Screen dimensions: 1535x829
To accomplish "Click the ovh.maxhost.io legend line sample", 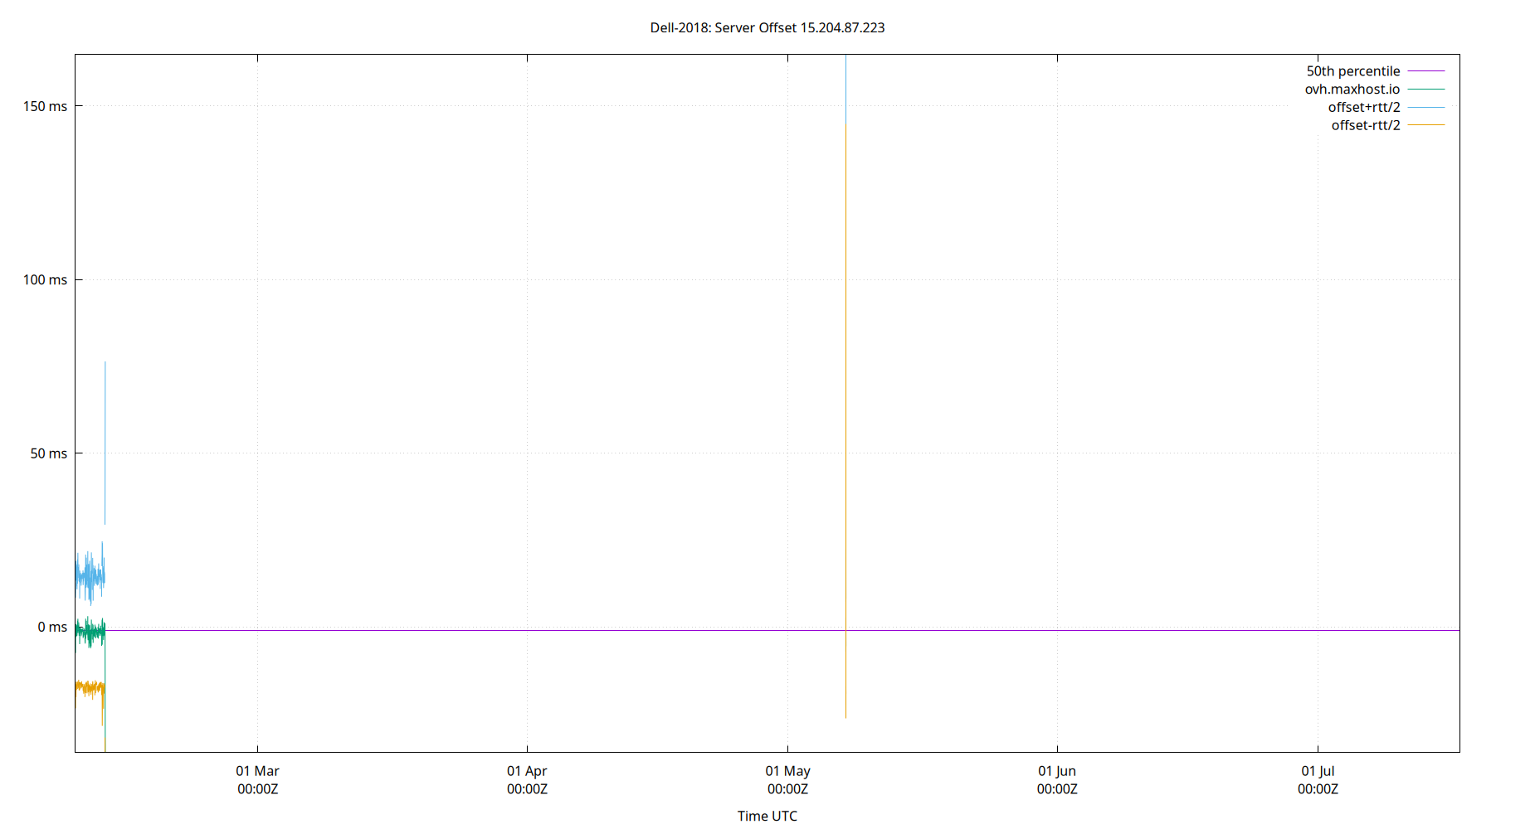I will (x=1425, y=89).
